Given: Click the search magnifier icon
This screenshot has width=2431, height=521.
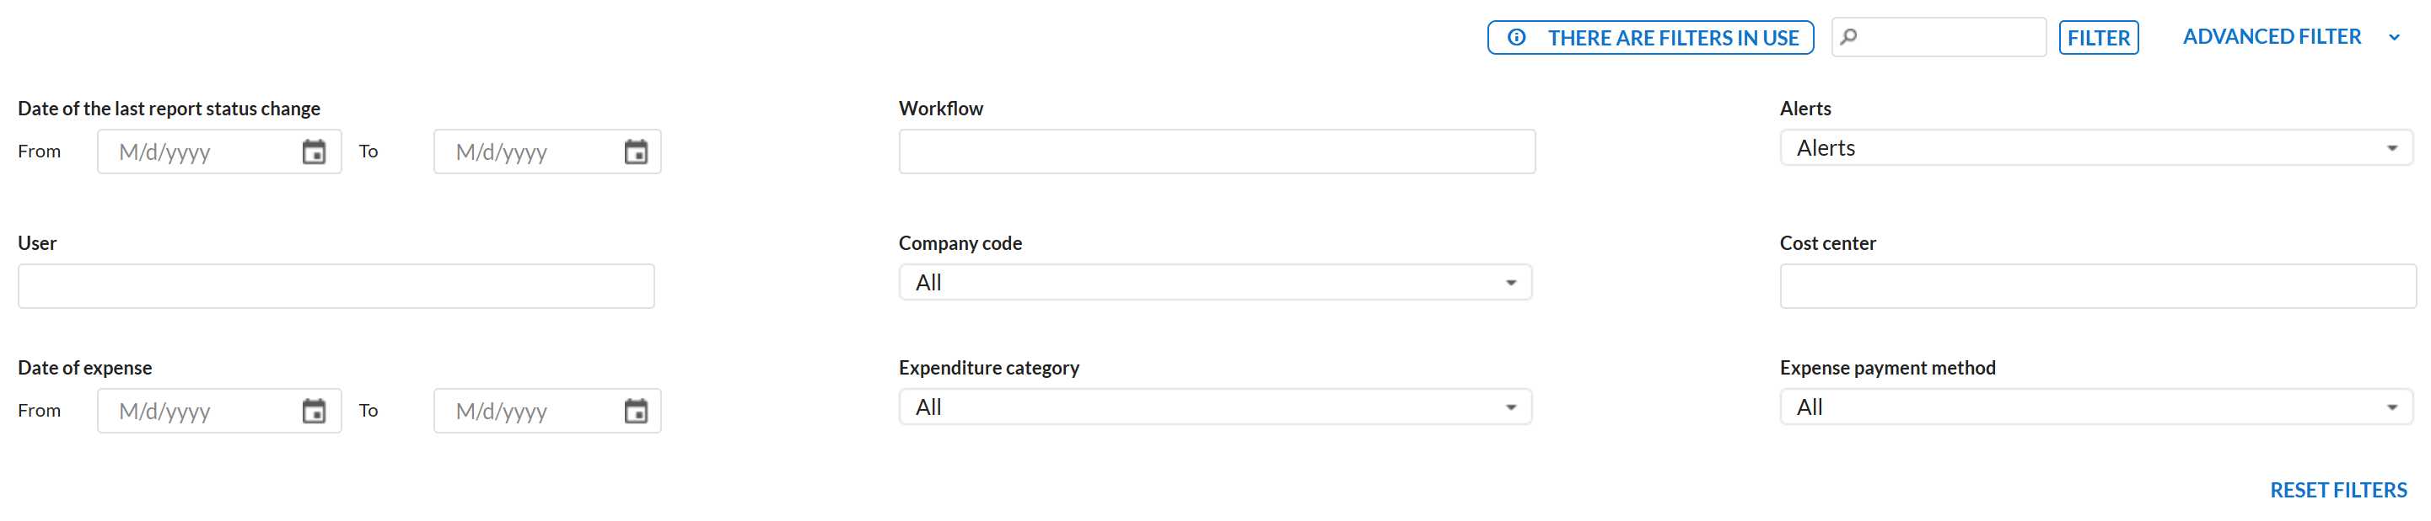Looking at the screenshot, I should click(1848, 37).
